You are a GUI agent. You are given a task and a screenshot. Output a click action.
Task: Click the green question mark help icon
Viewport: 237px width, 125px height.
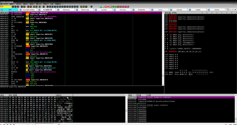point(86,7)
